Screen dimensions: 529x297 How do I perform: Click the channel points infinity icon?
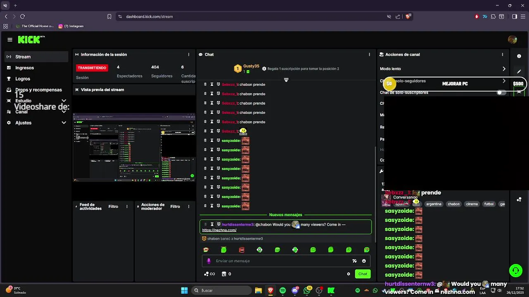[x=210, y=274]
